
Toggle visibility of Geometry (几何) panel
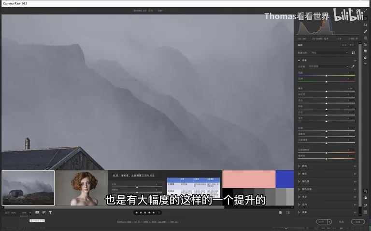355,205
